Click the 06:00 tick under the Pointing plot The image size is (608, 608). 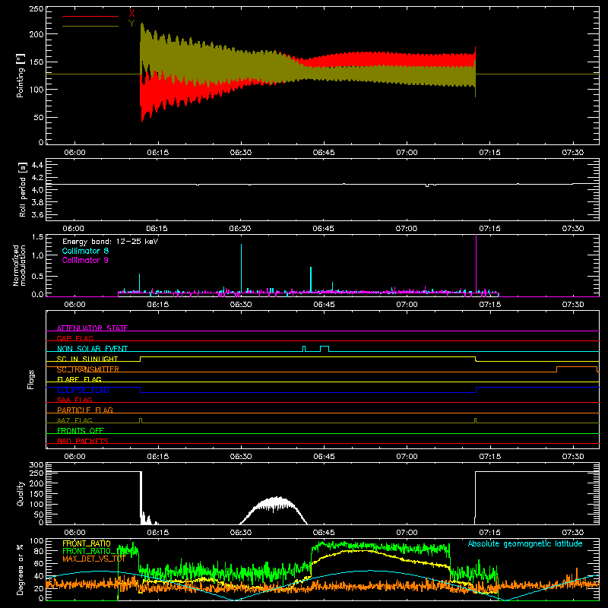pyautogui.click(x=74, y=153)
